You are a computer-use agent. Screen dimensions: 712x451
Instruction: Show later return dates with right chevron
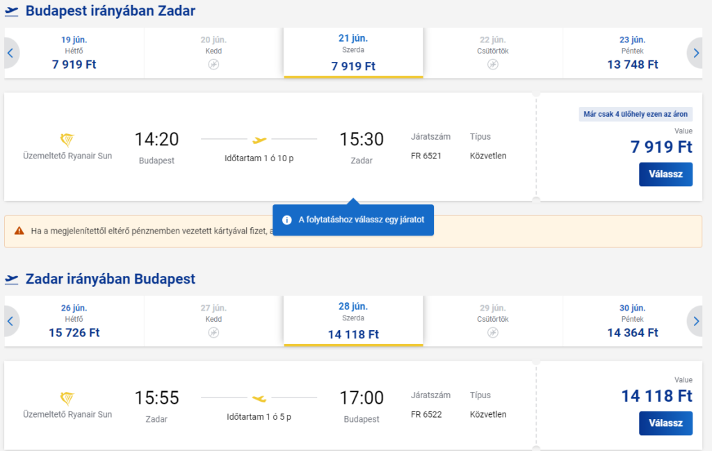coord(695,321)
